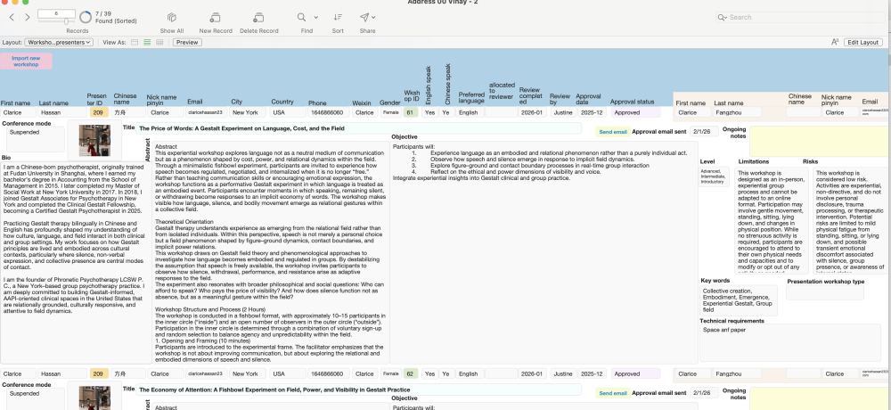The image size is (891, 410).
Task: Switch to List view
Action: 147,42
